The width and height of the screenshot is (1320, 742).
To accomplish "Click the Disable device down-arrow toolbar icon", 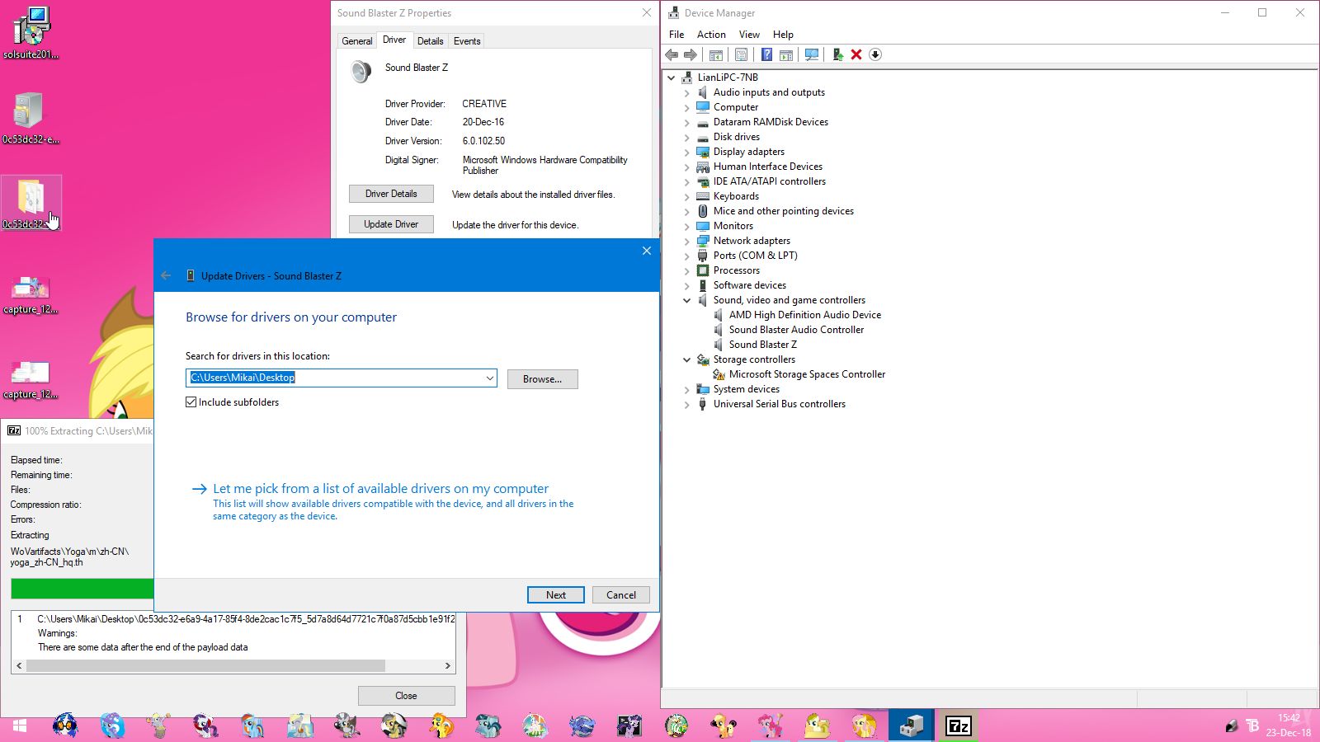I will pos(875,54).
